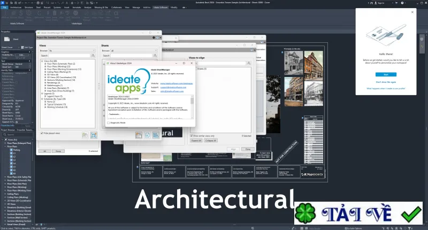Viewport: 428px width, 230px height.
Task: Open the Architecture ribbon tab
Action: click(x=16, y=7)
